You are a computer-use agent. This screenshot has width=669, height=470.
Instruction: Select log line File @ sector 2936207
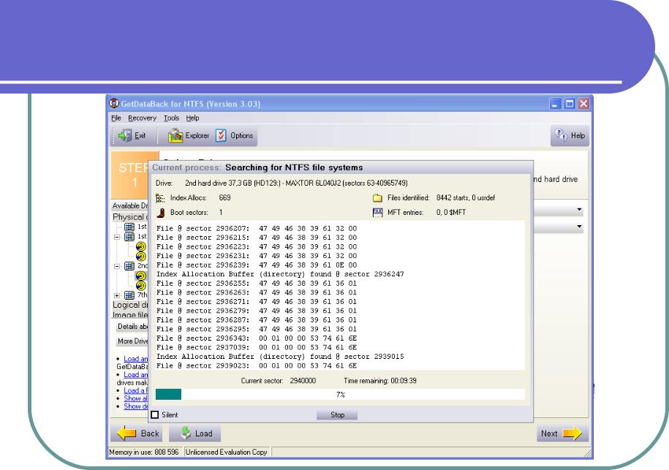pos(257,229)
